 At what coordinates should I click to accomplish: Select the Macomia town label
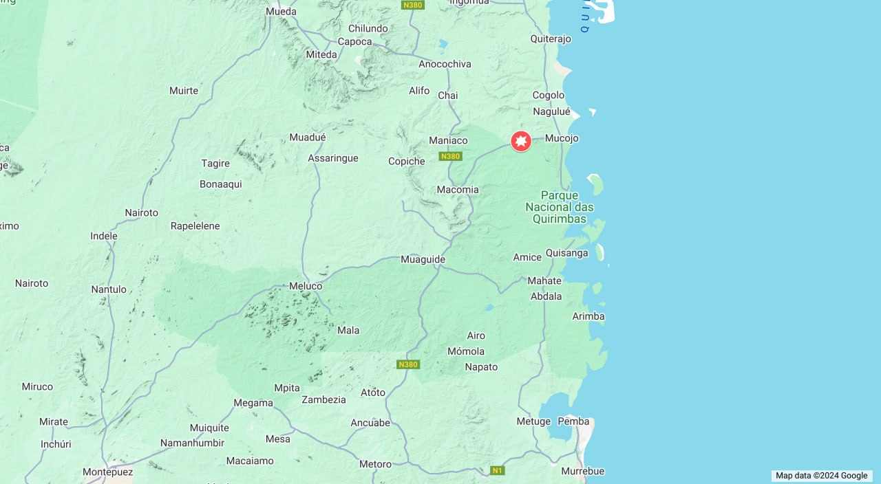point(458,190)
